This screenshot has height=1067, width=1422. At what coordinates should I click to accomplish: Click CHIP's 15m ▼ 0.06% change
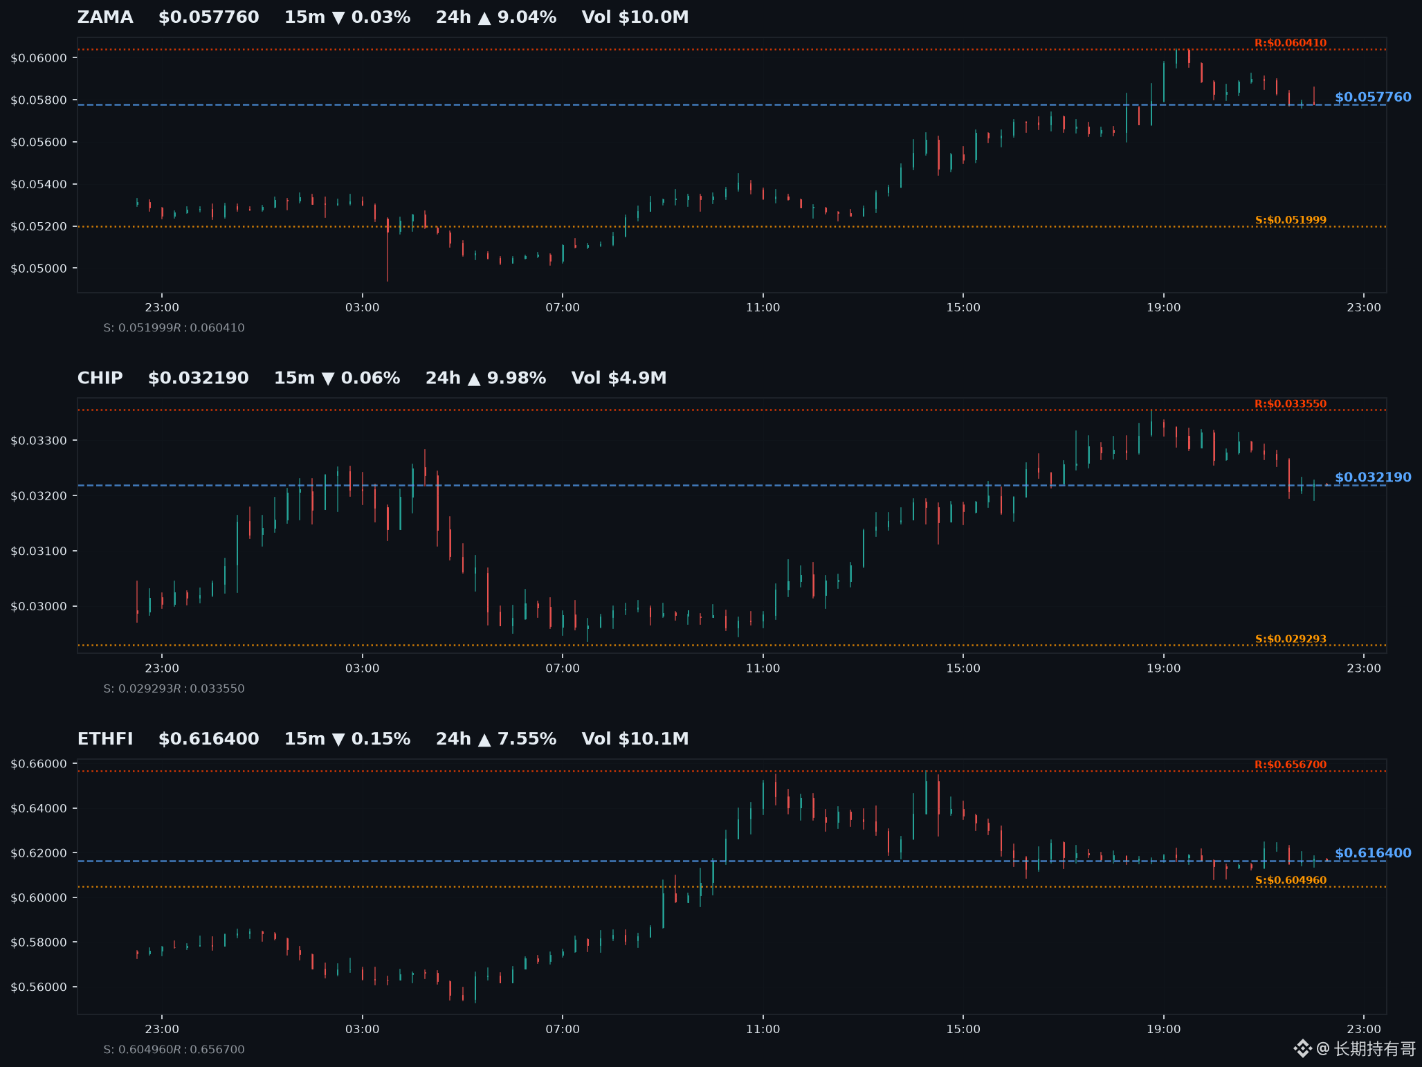(337, 378)
